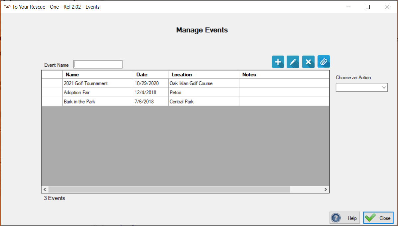Viewport: 398px width, 226px height.
Task: Sort events by Date column header
Action: 151,74
